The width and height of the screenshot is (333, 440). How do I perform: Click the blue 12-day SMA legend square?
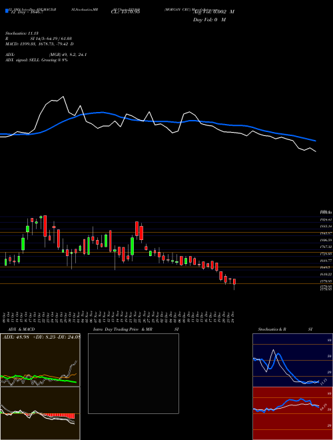tap(7, 11)
